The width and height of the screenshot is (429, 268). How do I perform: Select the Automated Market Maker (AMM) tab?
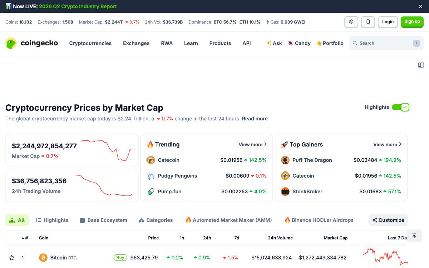pos(228,220)
